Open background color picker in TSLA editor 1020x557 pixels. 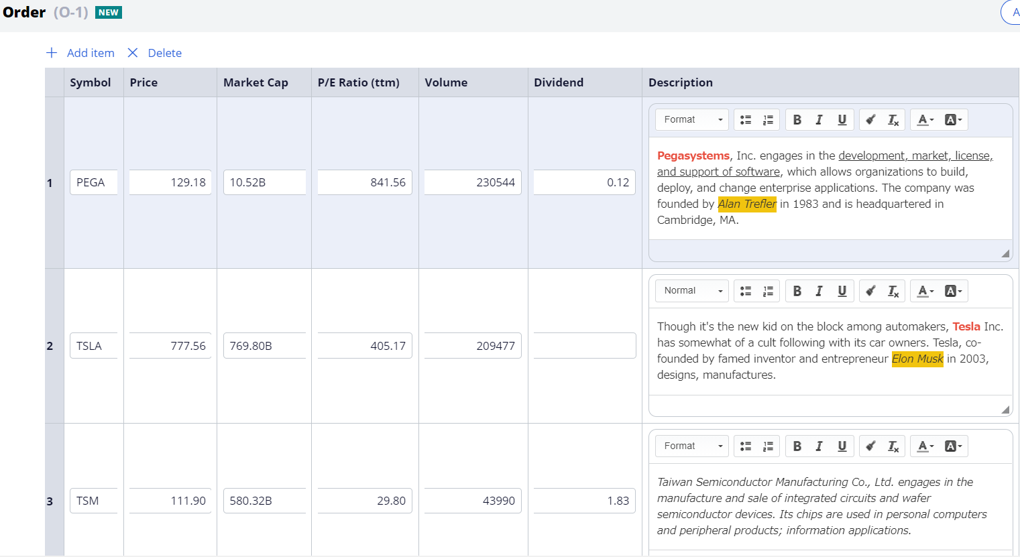953,291
